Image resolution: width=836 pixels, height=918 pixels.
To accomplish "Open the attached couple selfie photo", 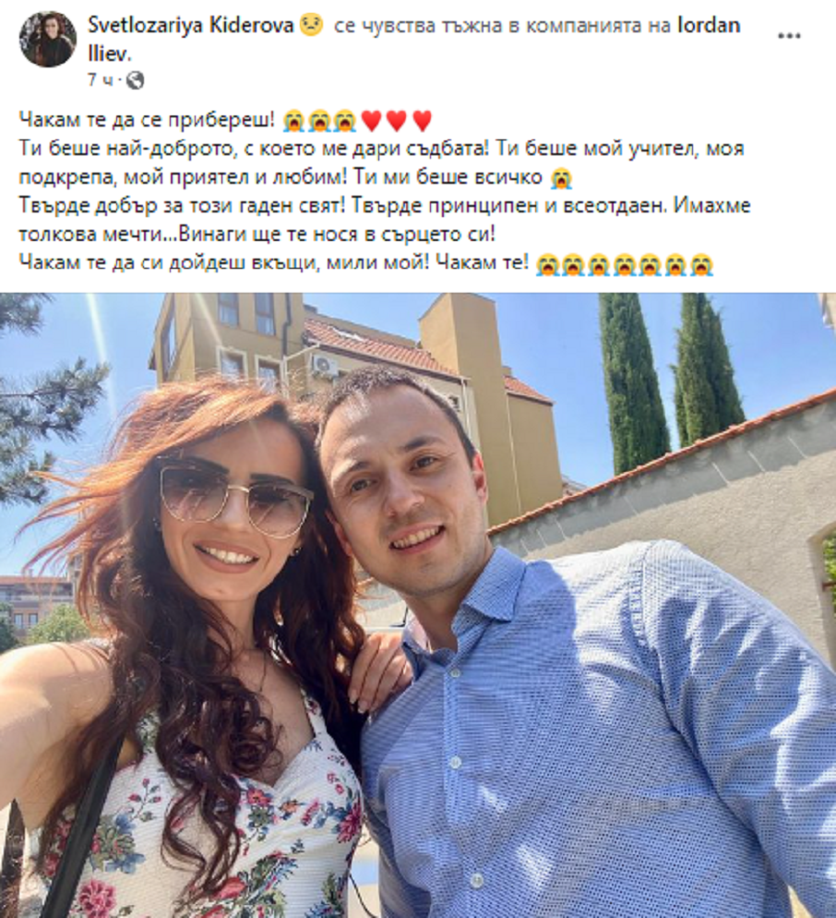I will (x=418, y=605).
